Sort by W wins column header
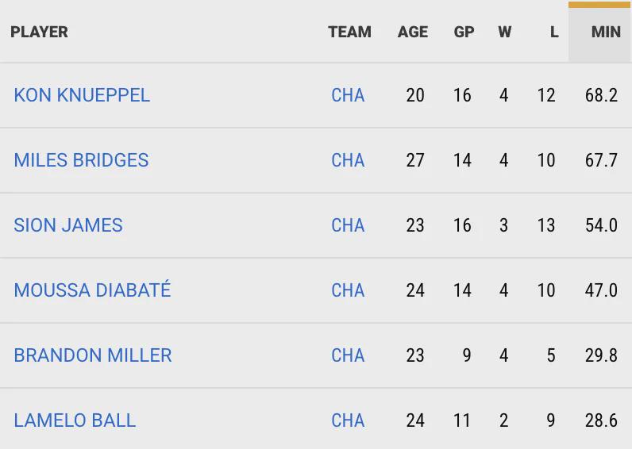Image resolution: width=632 pixels, height=449 pixels. (x=505, y=32)
